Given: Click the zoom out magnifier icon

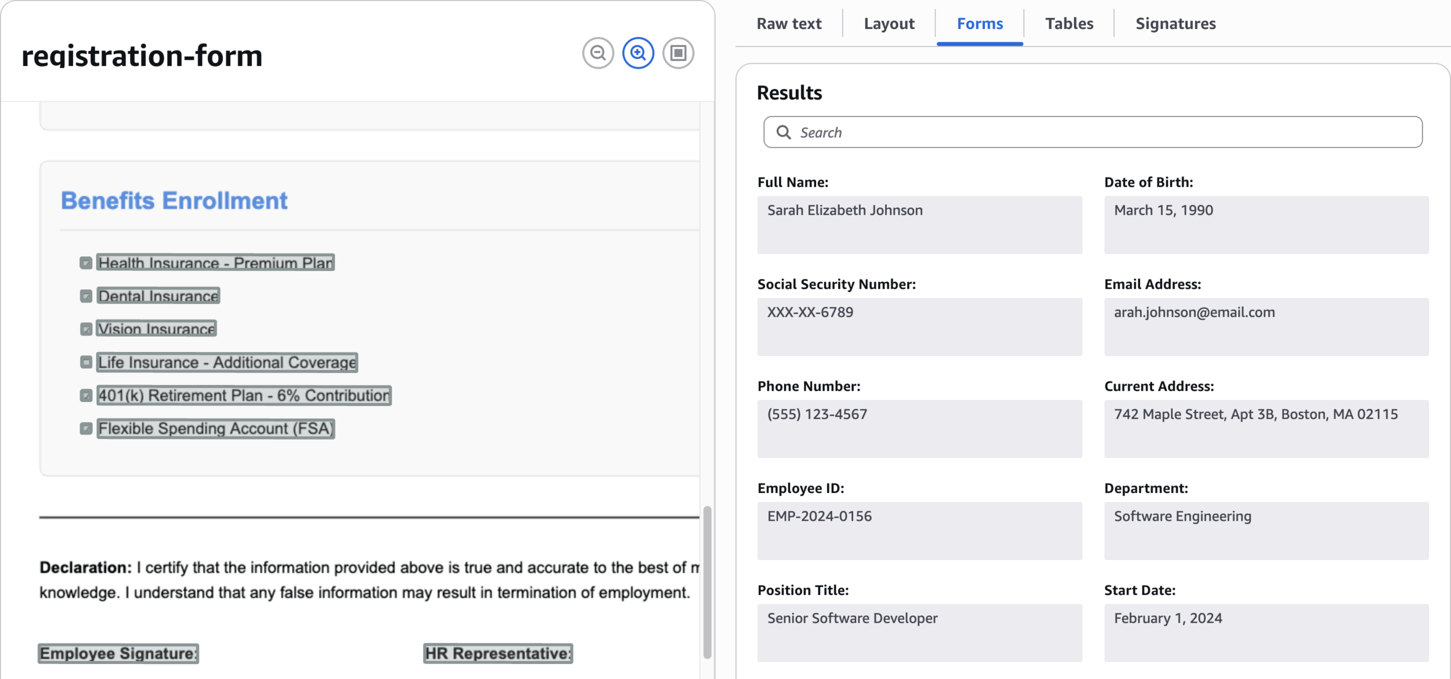Looking at the screenshot, I should (x=598, y=53).
